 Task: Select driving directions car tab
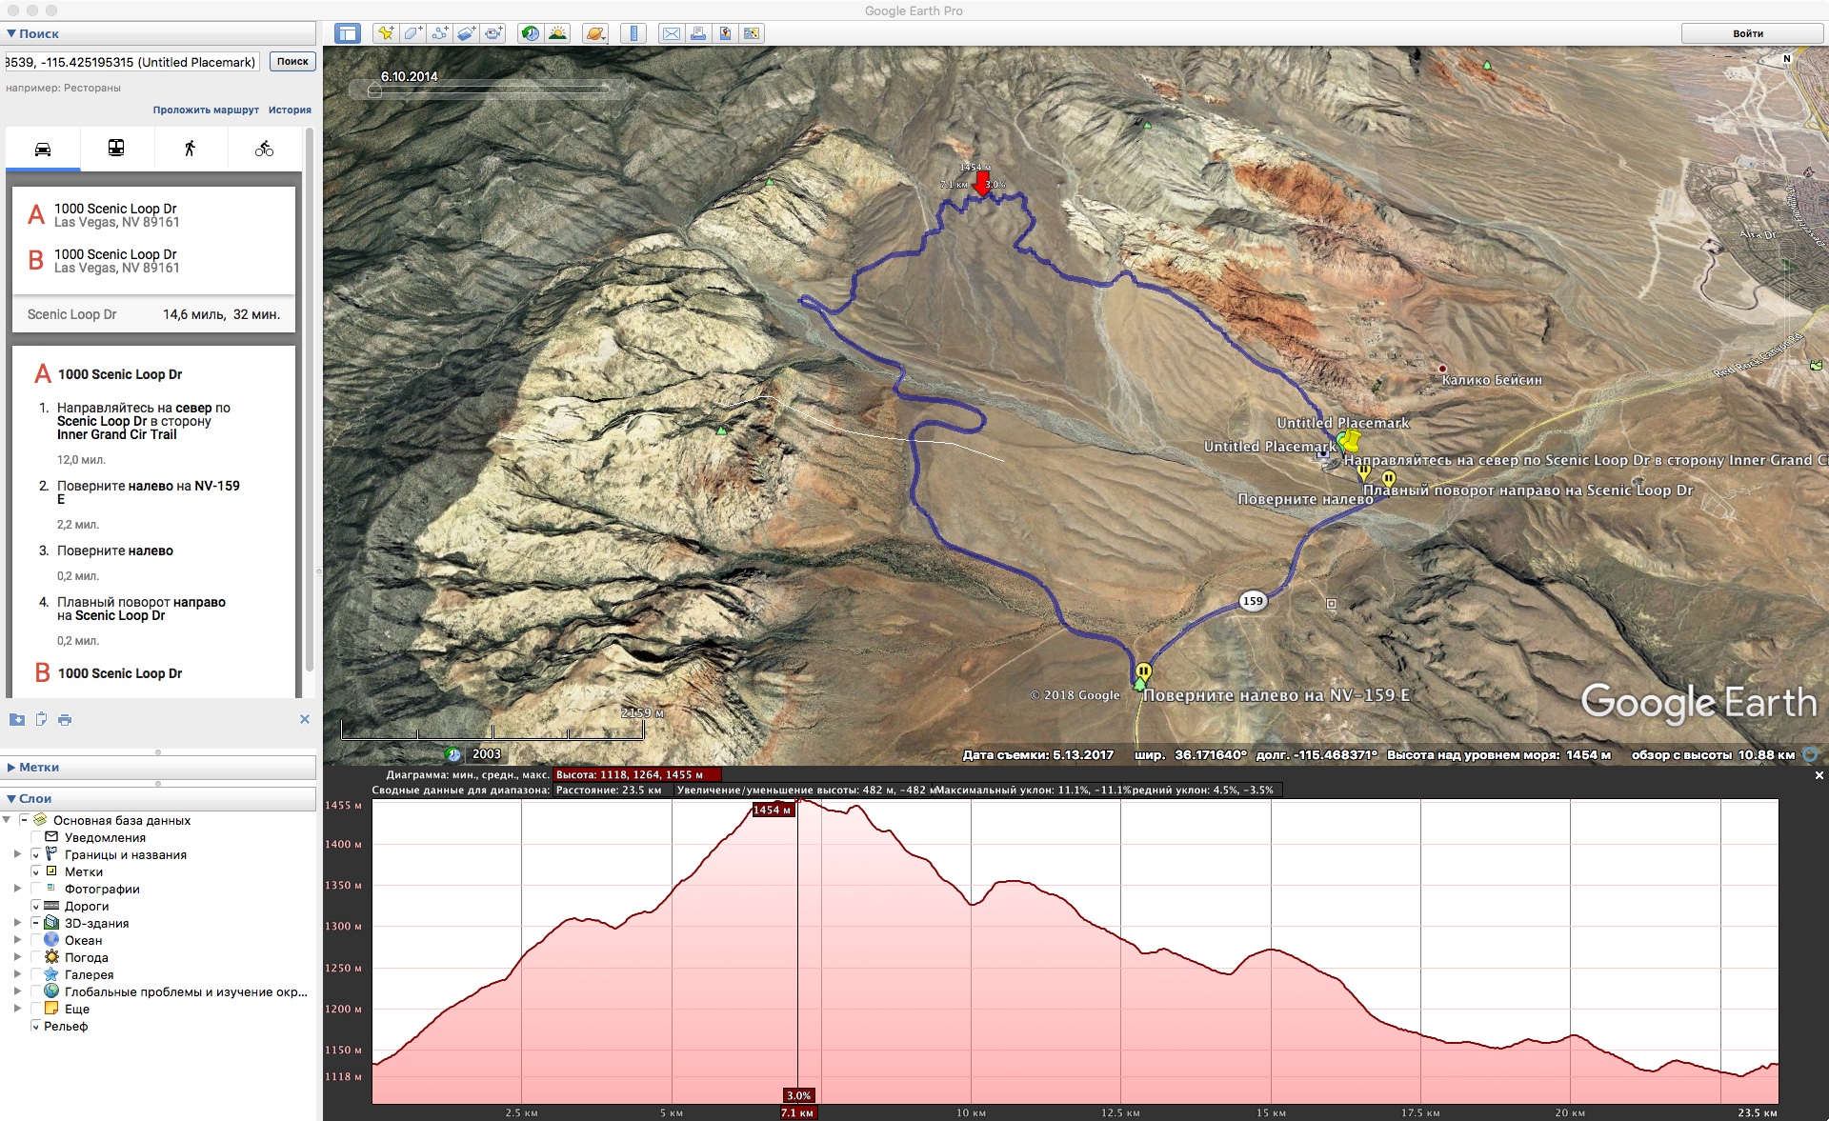43,149
